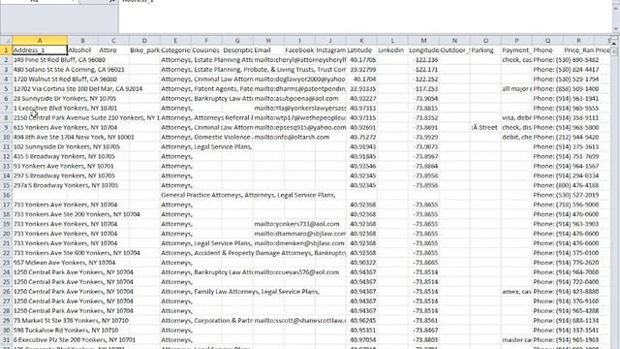Click latitude cell '40.75272'

pyautogui.click(x=361, y=137)
